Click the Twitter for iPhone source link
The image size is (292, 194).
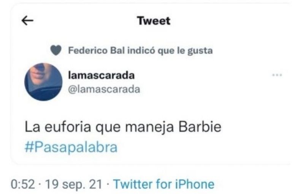coord(164,185)
